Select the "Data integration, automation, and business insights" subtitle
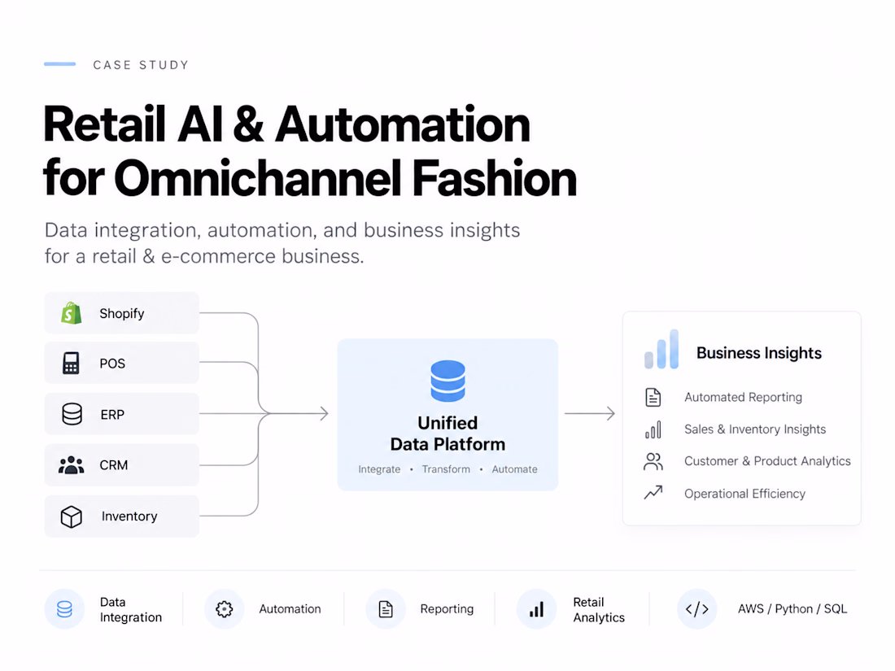895x671 pixels. pyautogui.click(x=282, y=230)
